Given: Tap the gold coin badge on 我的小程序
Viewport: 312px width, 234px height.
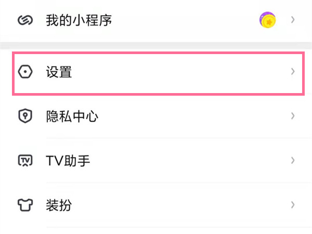Looking at the screenshot, I should (268, 20).
